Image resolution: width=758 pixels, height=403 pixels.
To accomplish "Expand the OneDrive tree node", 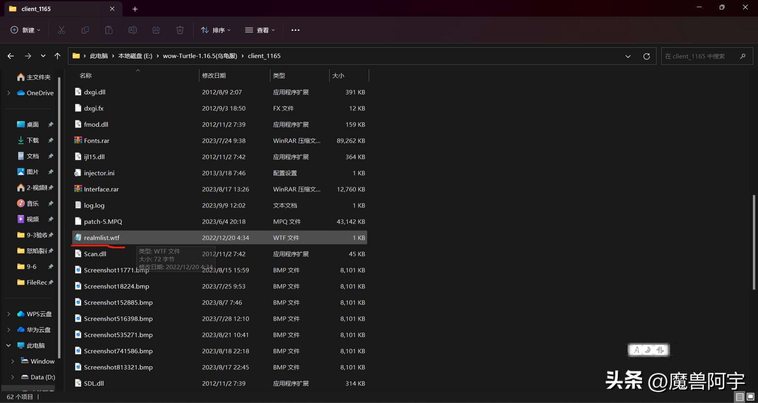I will tap(9, 93).
